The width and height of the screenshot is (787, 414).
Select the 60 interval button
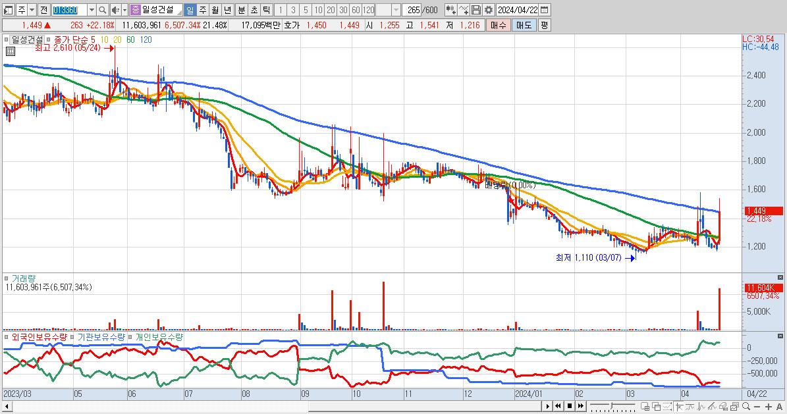(x=356, y=9)
